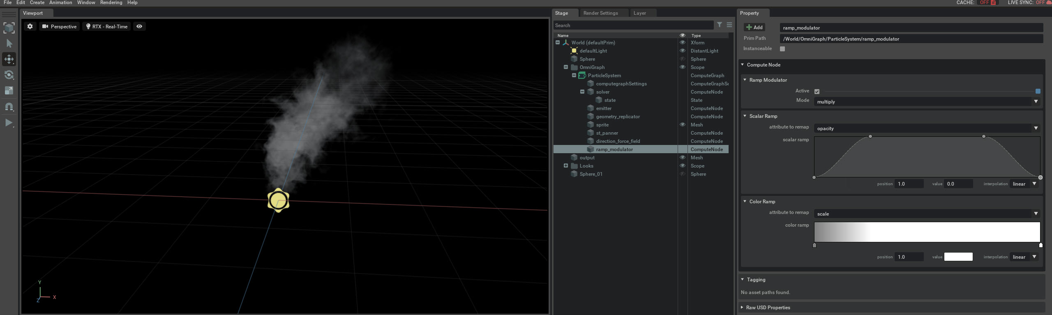Collapse the World defaultPrim tree node

(x=558, y=42)
